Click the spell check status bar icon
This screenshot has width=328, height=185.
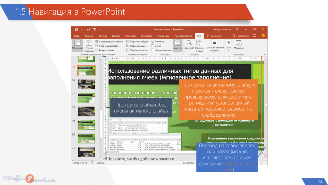(x=92, y=163)
